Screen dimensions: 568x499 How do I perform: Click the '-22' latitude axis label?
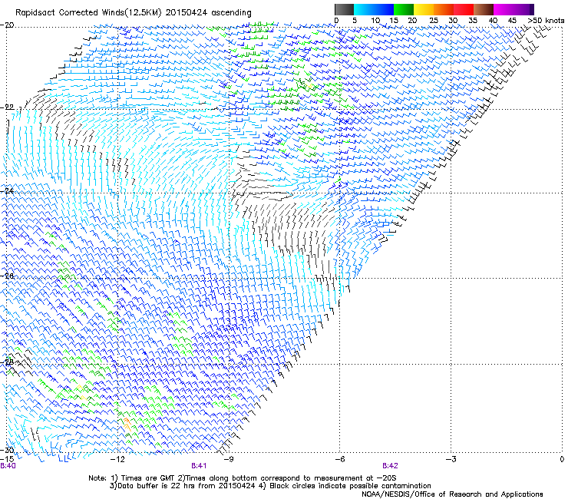coord(7,107)
